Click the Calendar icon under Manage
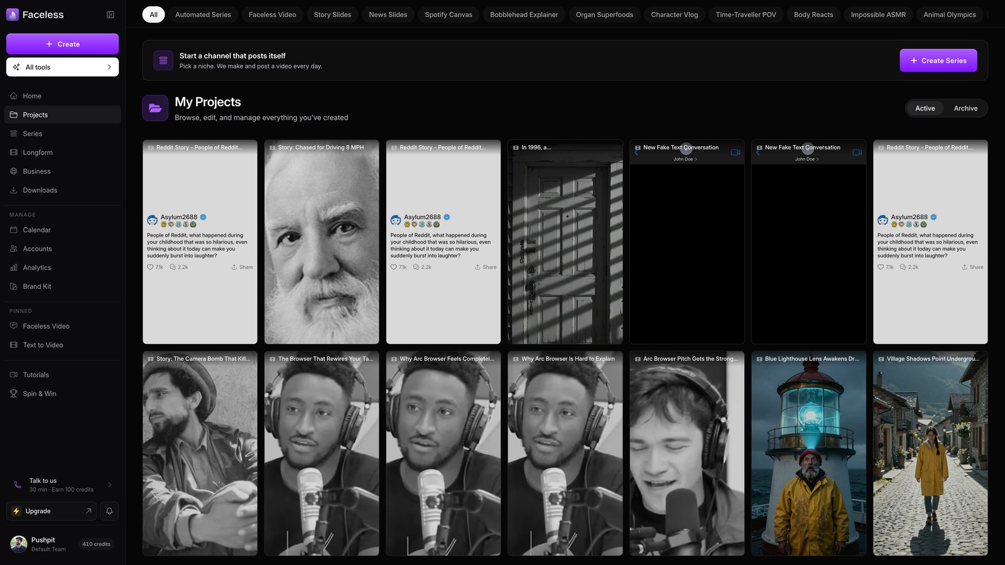The height and width of the screenshot is (565, 1005). click(14, 230)
